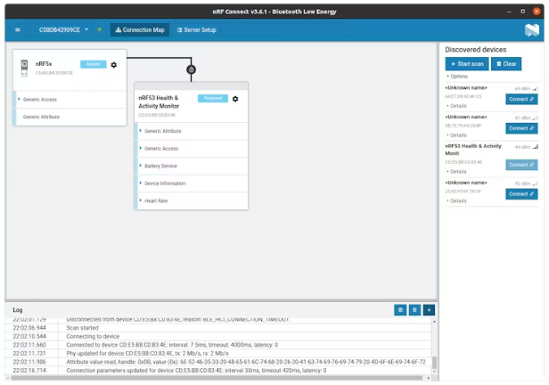The image size is (549, 385).
Task: Click the log horizontal scrollbar
Action: click(217, 378)
